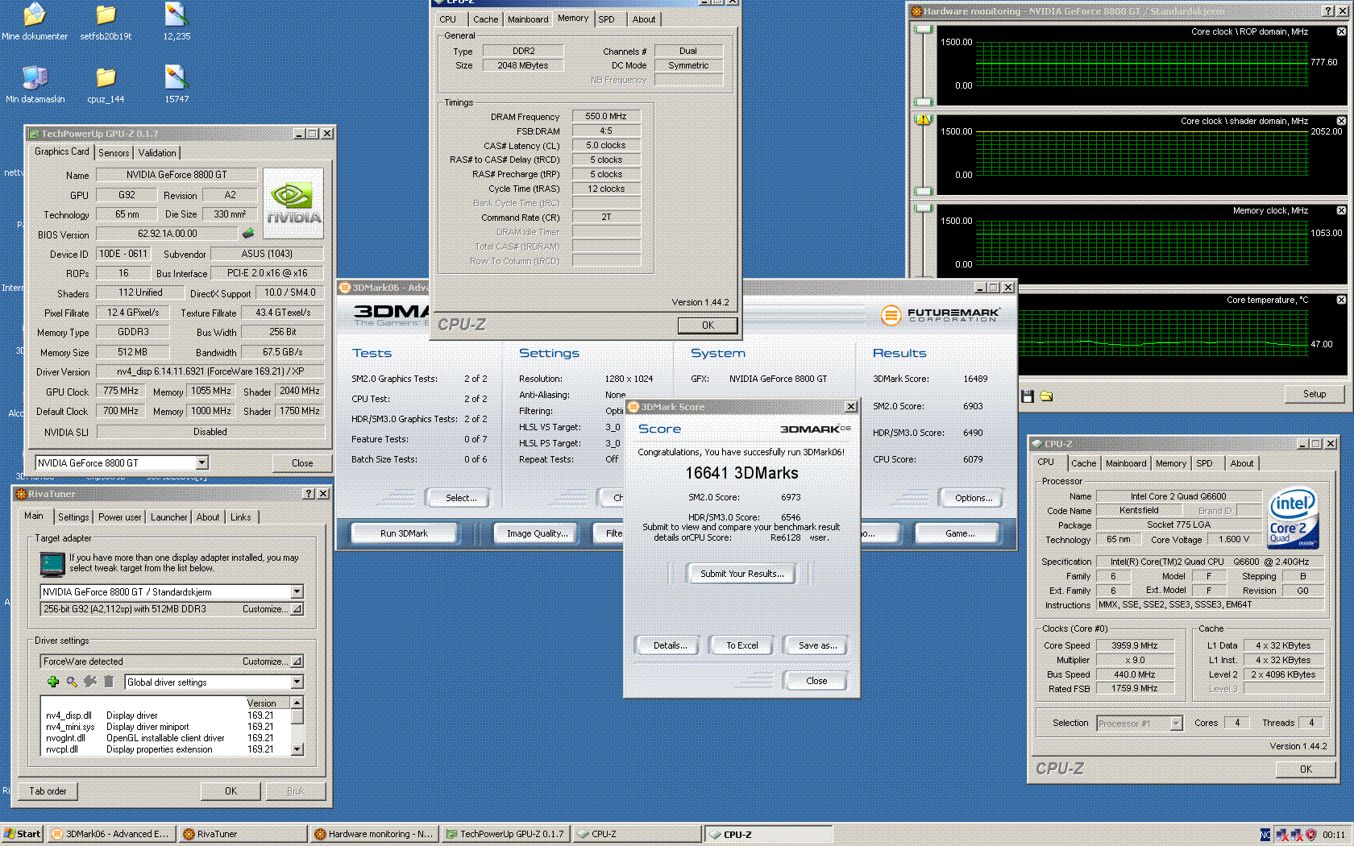Click Details button in 3DMark Score dialog
The height and width of the screenshot is (846, 1354).
670,645
